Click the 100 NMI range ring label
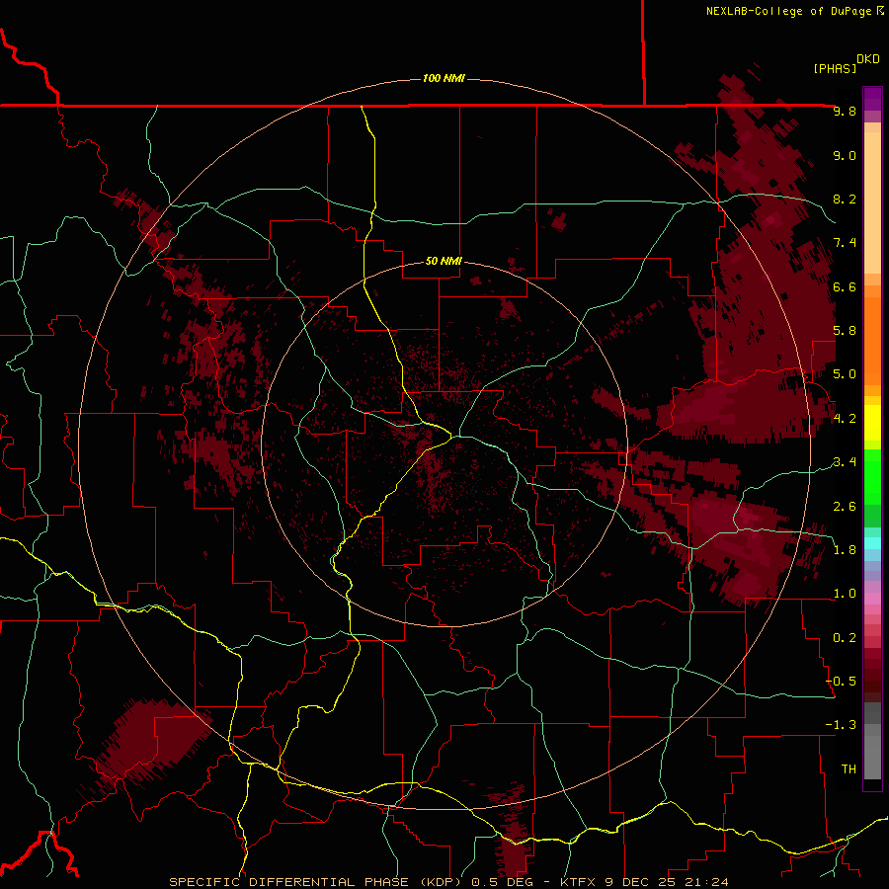 click(444, 78)
